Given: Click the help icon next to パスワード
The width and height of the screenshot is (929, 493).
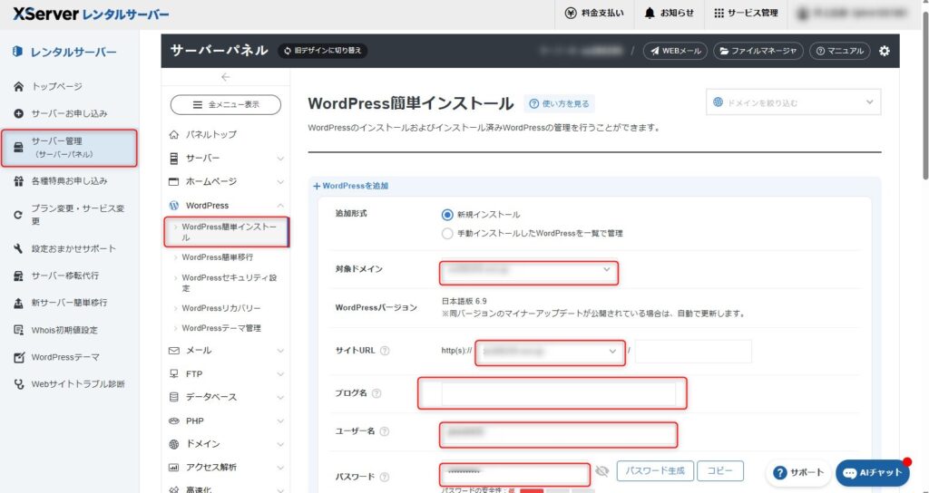Looking at the screenshot, I should tap(384, 477).
